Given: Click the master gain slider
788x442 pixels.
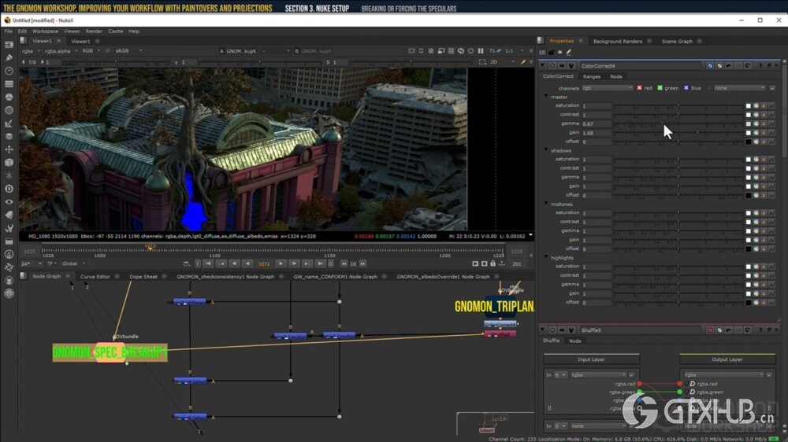Looking at the screenshot, I should point(678,133).
